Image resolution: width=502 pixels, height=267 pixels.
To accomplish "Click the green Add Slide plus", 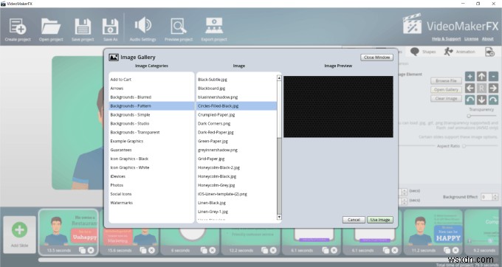I will point(19,230).
